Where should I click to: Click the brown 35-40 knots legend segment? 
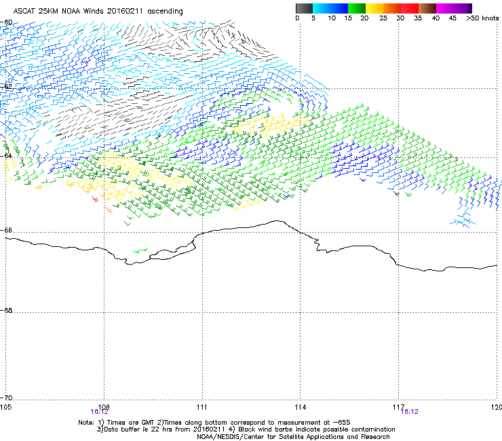427,8
